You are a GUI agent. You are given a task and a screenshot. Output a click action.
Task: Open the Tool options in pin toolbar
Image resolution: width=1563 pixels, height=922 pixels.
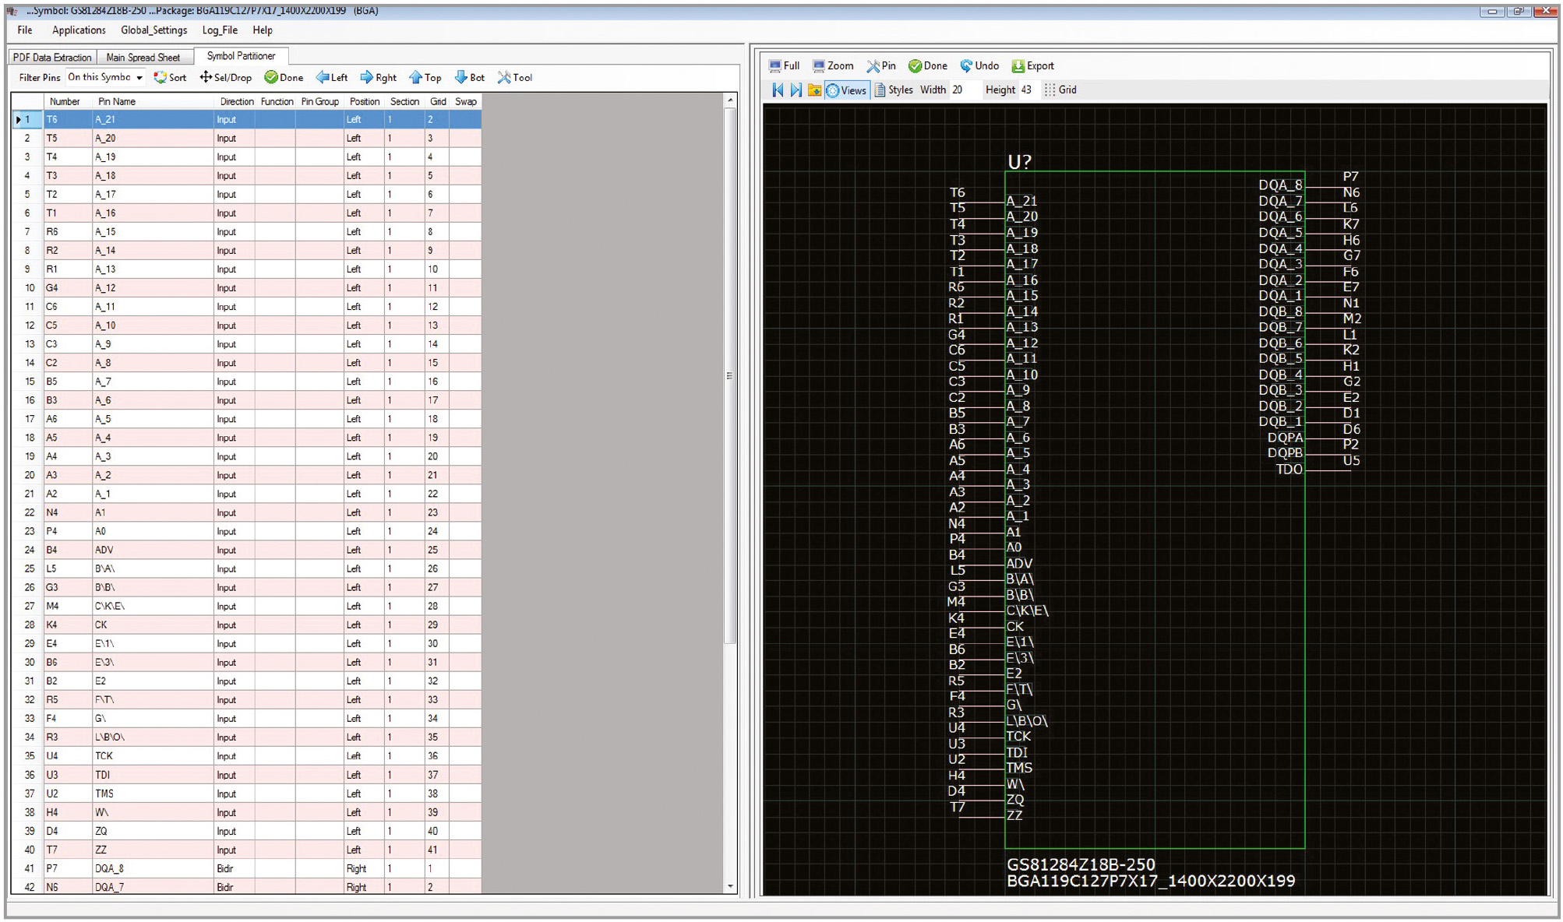click(x=515, y=77)
